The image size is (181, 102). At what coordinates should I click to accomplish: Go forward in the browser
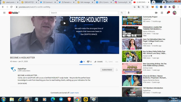pos(7,7)
